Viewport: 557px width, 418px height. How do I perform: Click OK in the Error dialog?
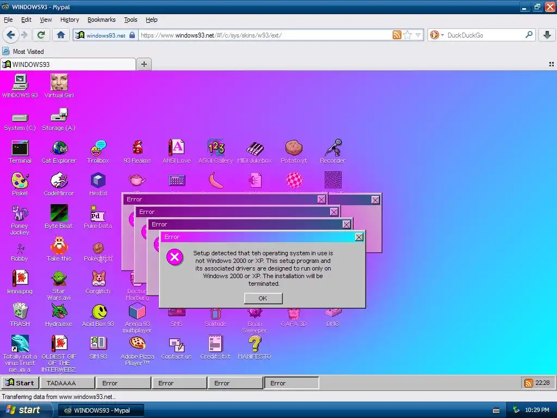263,298
